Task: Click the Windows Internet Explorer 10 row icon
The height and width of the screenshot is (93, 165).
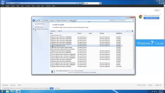Action: tap(51, 46)
